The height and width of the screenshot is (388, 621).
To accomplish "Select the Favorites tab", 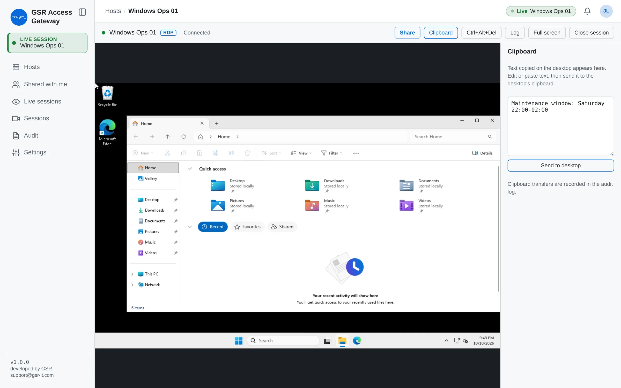I will point(247,227).
